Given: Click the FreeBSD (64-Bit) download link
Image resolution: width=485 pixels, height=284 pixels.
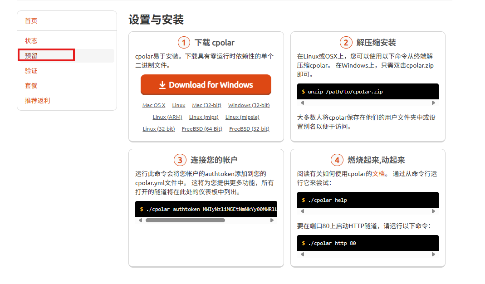Looking at the screenshot, I should pyautogui.click(x=202, y=129).
